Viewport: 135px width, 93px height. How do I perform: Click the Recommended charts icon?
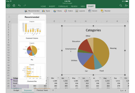coord(26,11)
